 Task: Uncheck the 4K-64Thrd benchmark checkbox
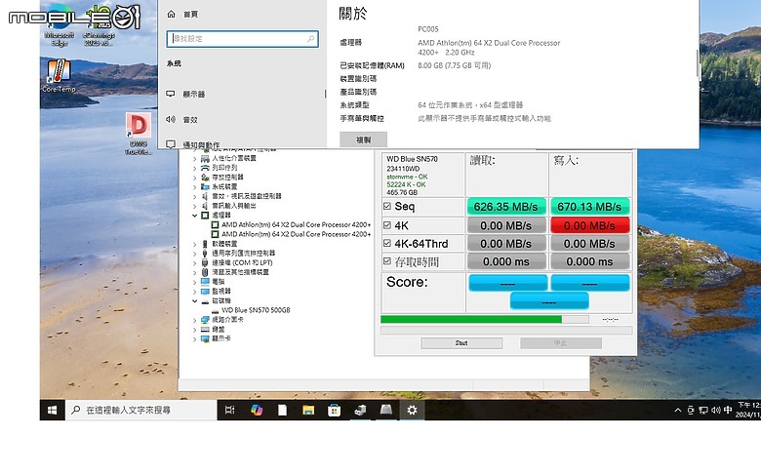(x=387, y=243)
